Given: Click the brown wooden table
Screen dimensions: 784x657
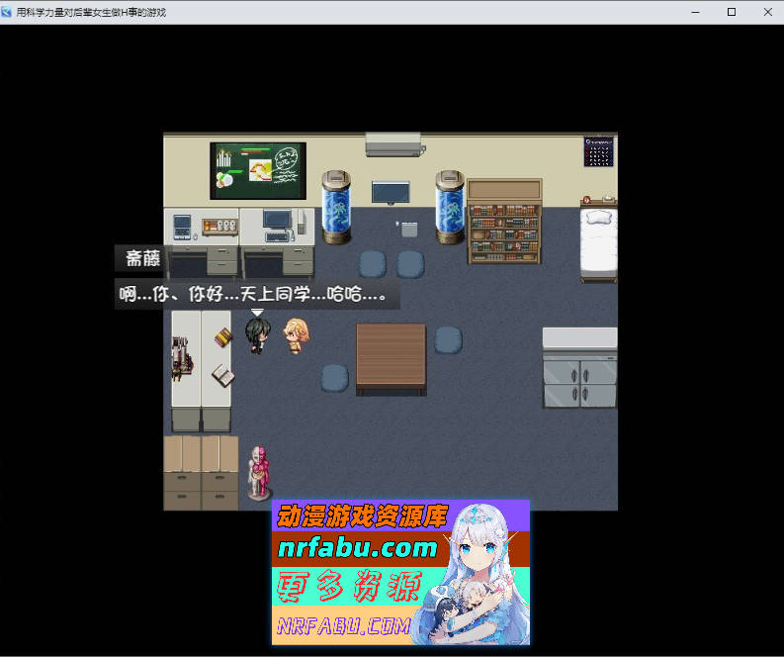Looking at the screenshot, I should click(391, 357).
